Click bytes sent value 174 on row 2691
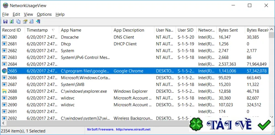The image size is (275, 135). pos(222,112)
